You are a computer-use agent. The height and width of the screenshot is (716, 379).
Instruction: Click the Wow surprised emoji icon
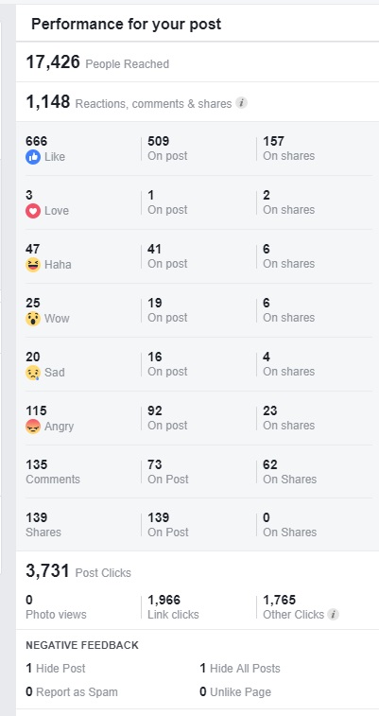[x=33, y=319]
